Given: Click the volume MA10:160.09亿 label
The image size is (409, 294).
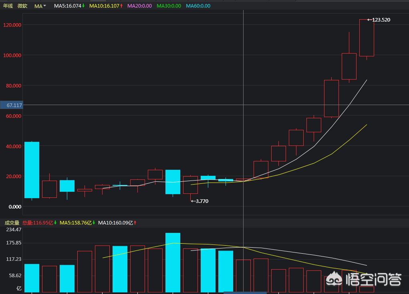Looking at the screenshot, I should (x=115, y=222).
